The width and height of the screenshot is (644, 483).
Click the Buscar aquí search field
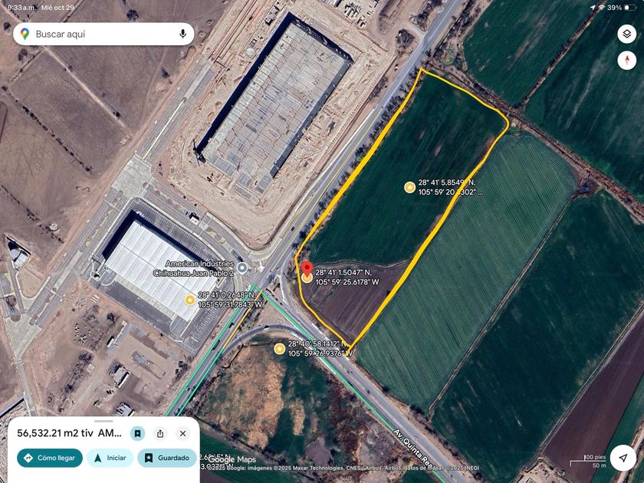(103, 34)
